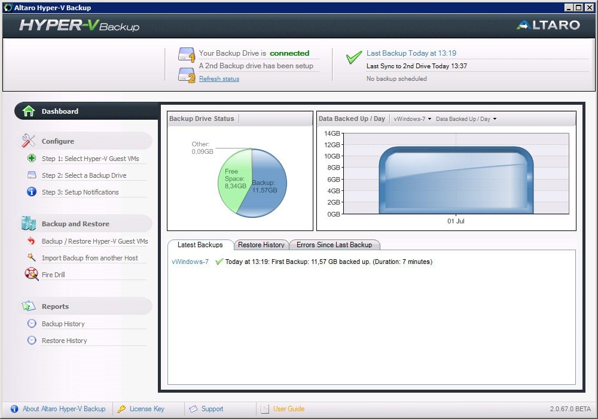Open the Dashboard menu item

pos(86,111)
